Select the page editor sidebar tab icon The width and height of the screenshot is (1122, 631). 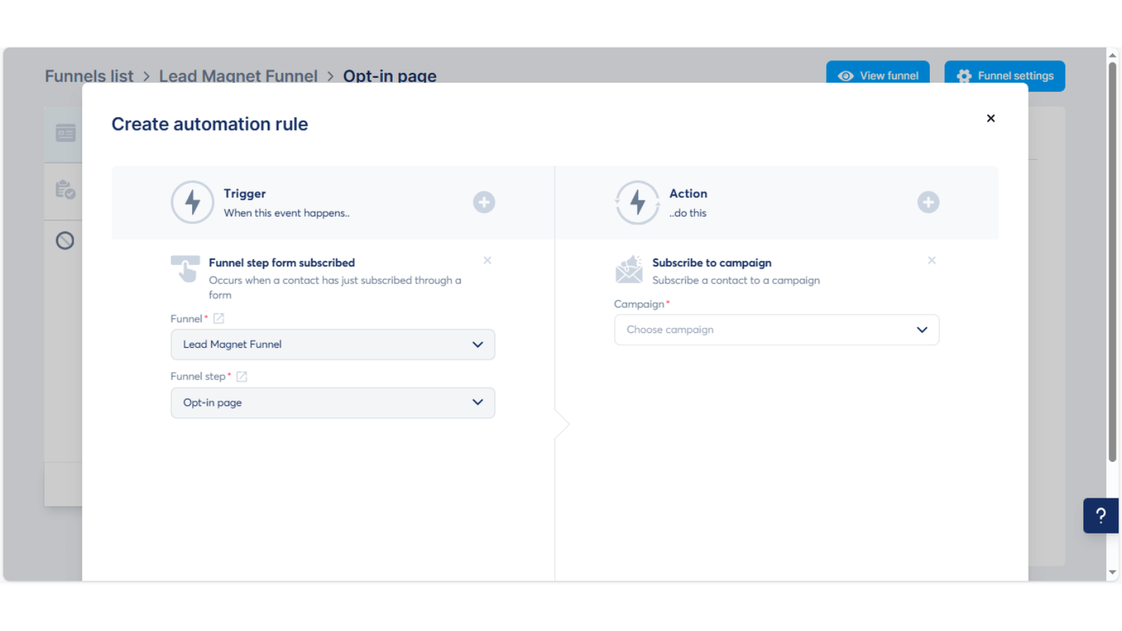pyautogui.click(x=65, y=133)
